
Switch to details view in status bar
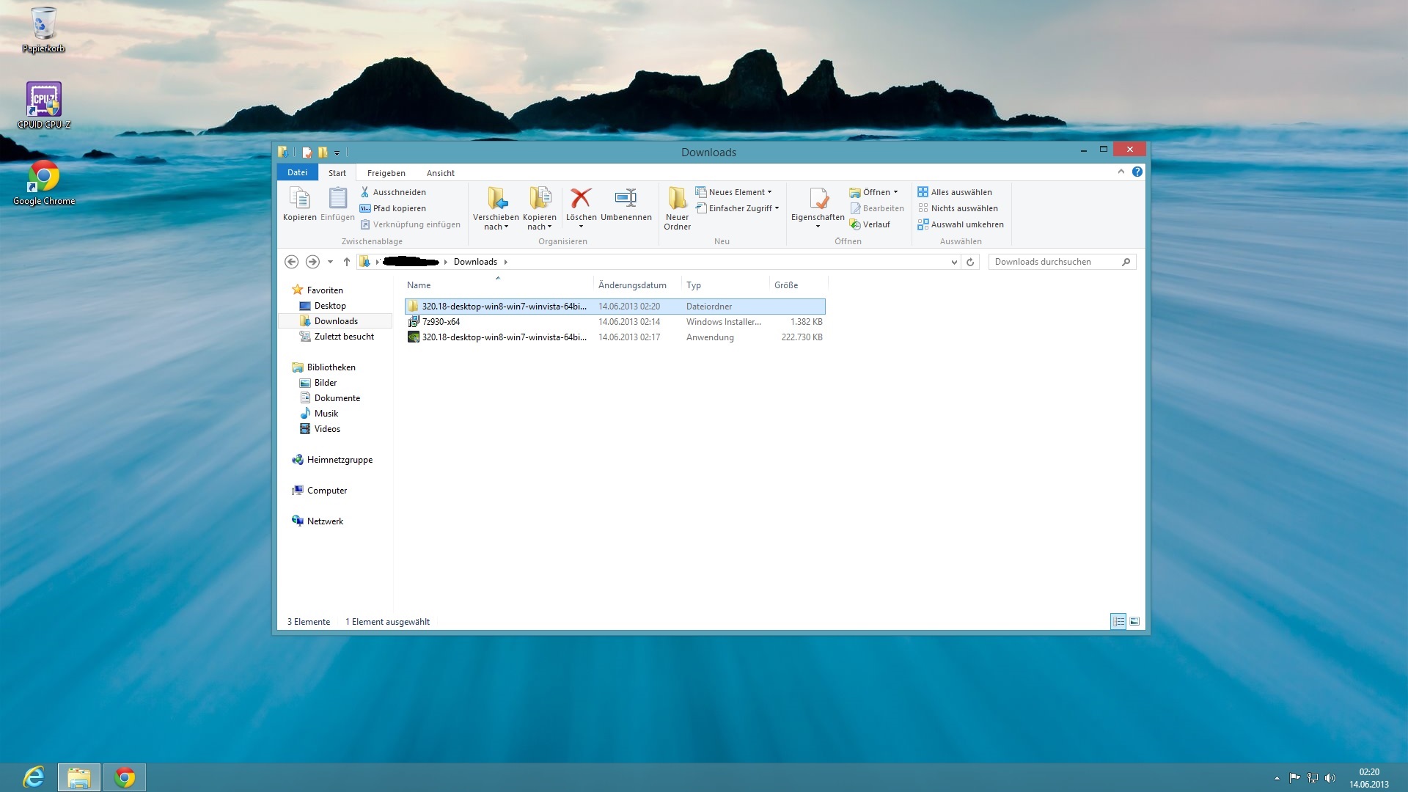(x=1118, y=622)
